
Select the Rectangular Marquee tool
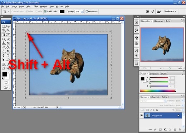4,26
